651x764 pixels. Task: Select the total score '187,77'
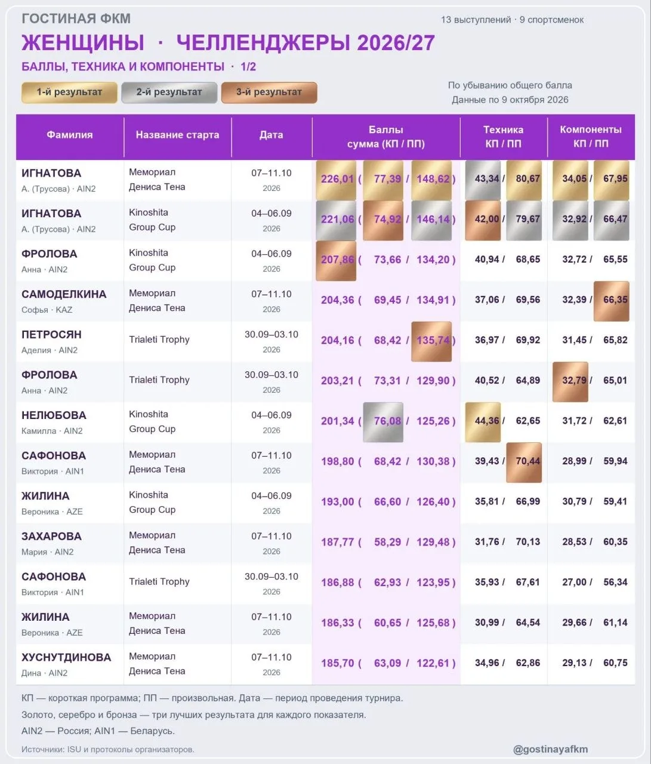click(x=338, y=543)
